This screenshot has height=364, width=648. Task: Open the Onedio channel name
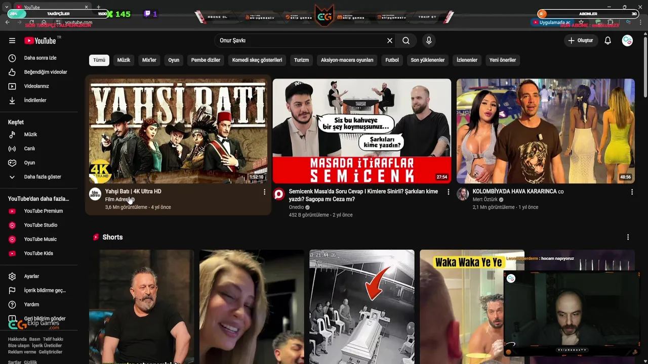(296, 207)
